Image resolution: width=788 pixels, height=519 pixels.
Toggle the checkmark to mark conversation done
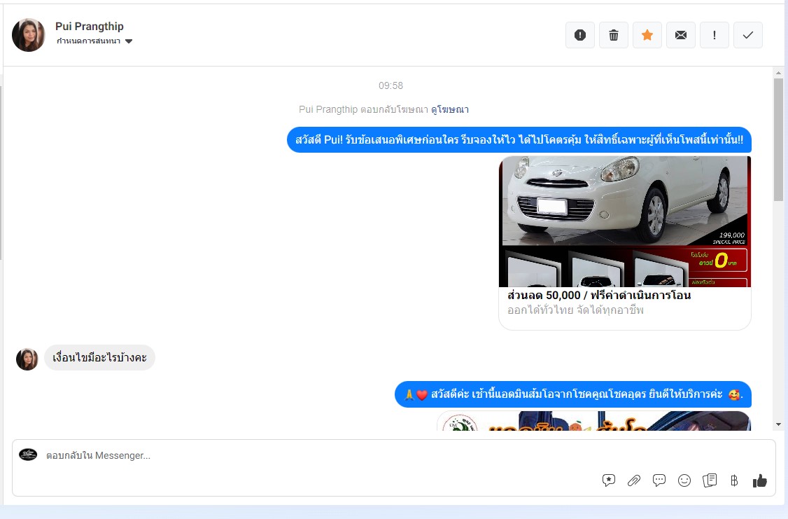[748, 35]
